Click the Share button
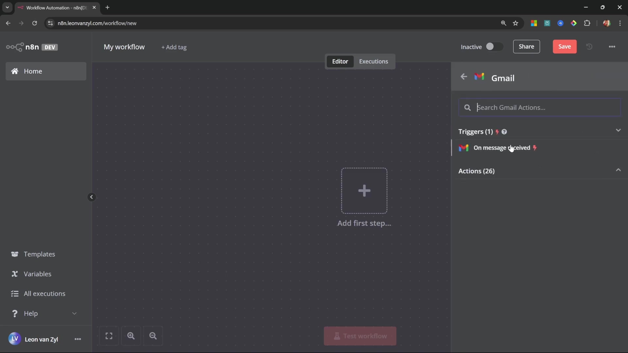628x353 pixels. [526, 47]
